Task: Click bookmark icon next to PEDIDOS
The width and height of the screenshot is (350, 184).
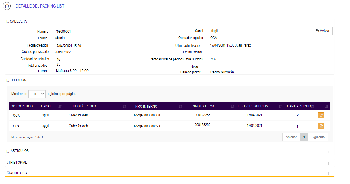Action: point(8,81)
